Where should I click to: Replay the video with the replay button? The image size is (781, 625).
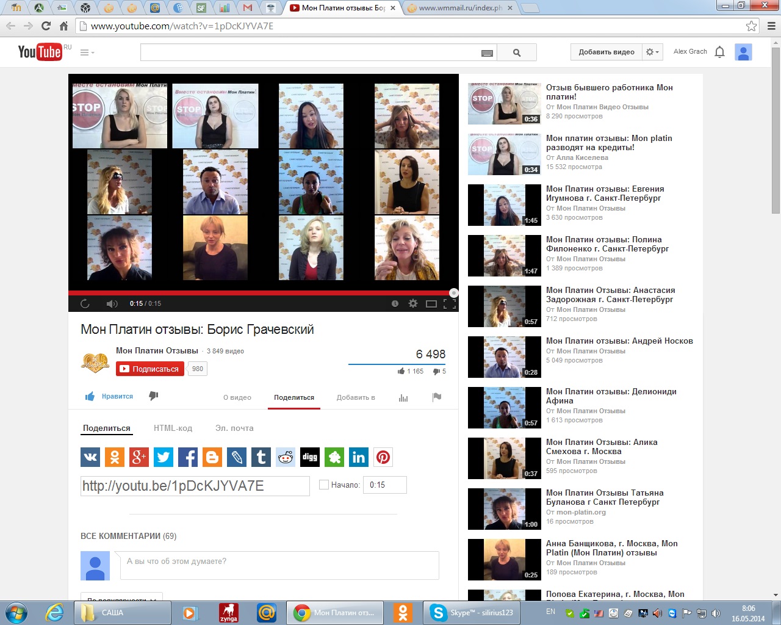[85, 303]
